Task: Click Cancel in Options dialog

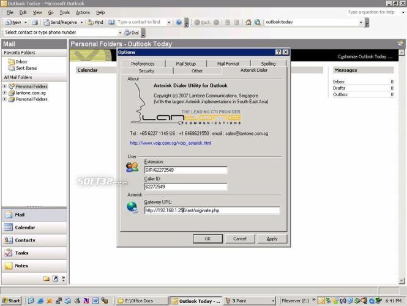Action: point(240,239)
